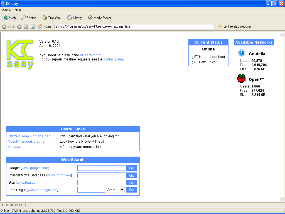Click the Bitzi search input field
285x214 pixels.
point(101,183)
